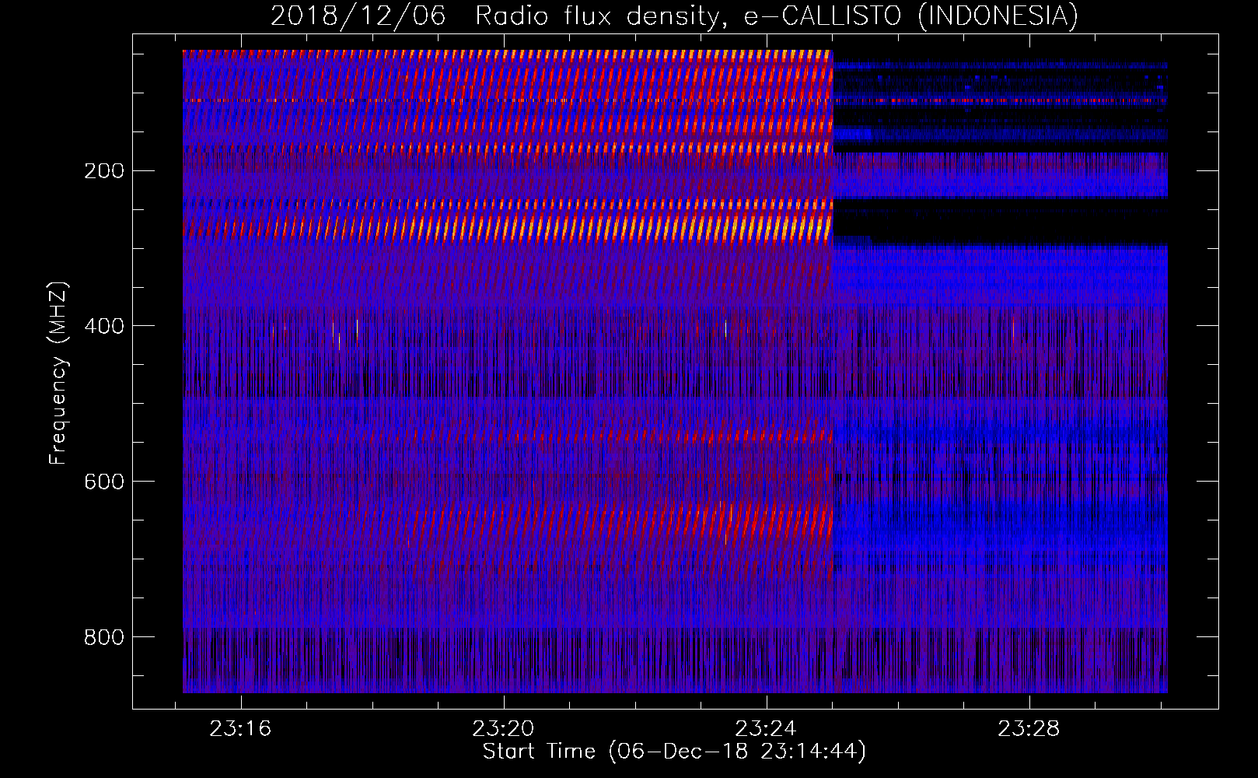Click the '200' frequency tick label
The width and height of the screenshot is (1258, 778).
click(104, 171)
